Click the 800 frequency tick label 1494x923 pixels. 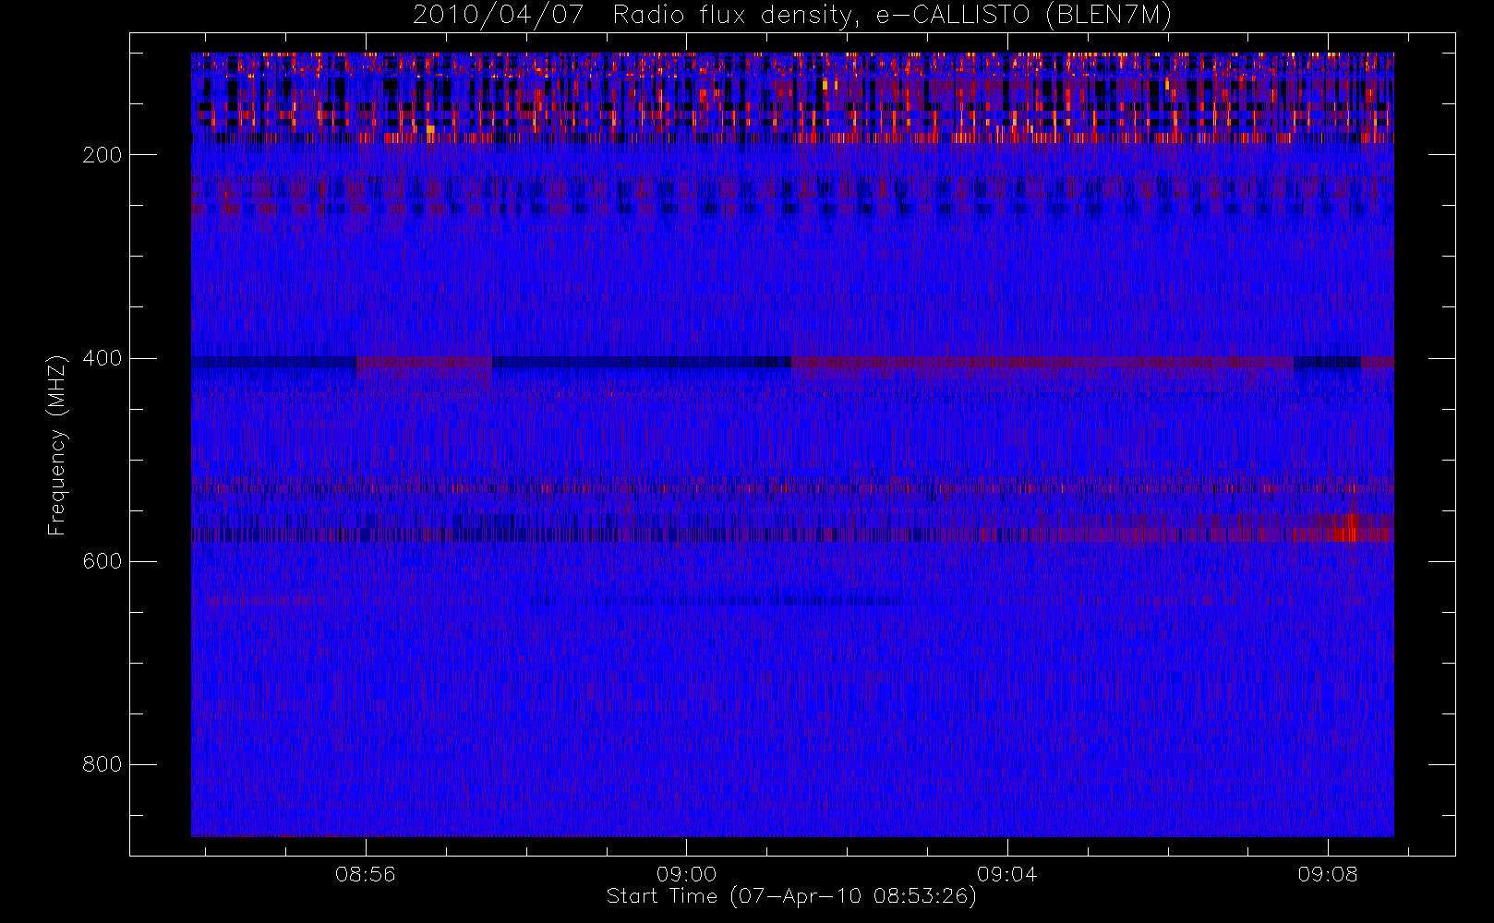(x=102, y=764)
